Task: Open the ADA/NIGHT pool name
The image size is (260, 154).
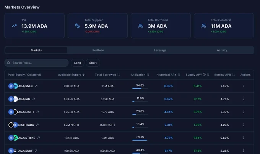Action: click(x=26, y=112)
